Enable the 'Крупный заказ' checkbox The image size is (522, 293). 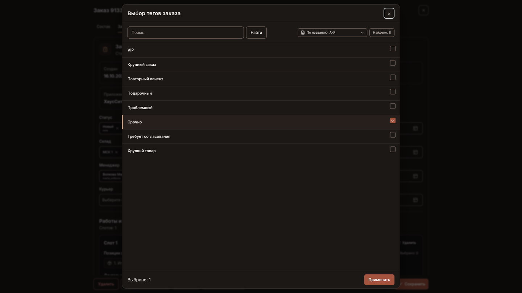(x=393, y=63)
